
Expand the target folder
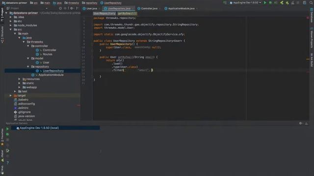[11, 96]
